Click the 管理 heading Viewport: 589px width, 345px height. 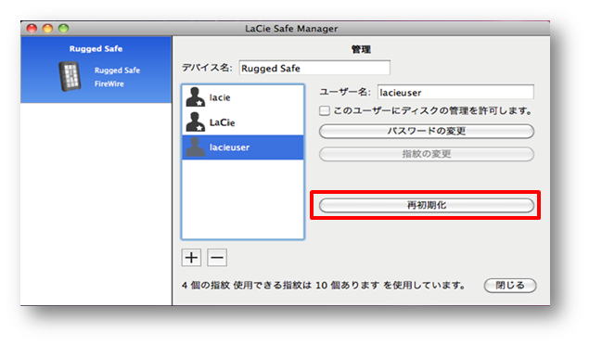click(x=361, y=49)
